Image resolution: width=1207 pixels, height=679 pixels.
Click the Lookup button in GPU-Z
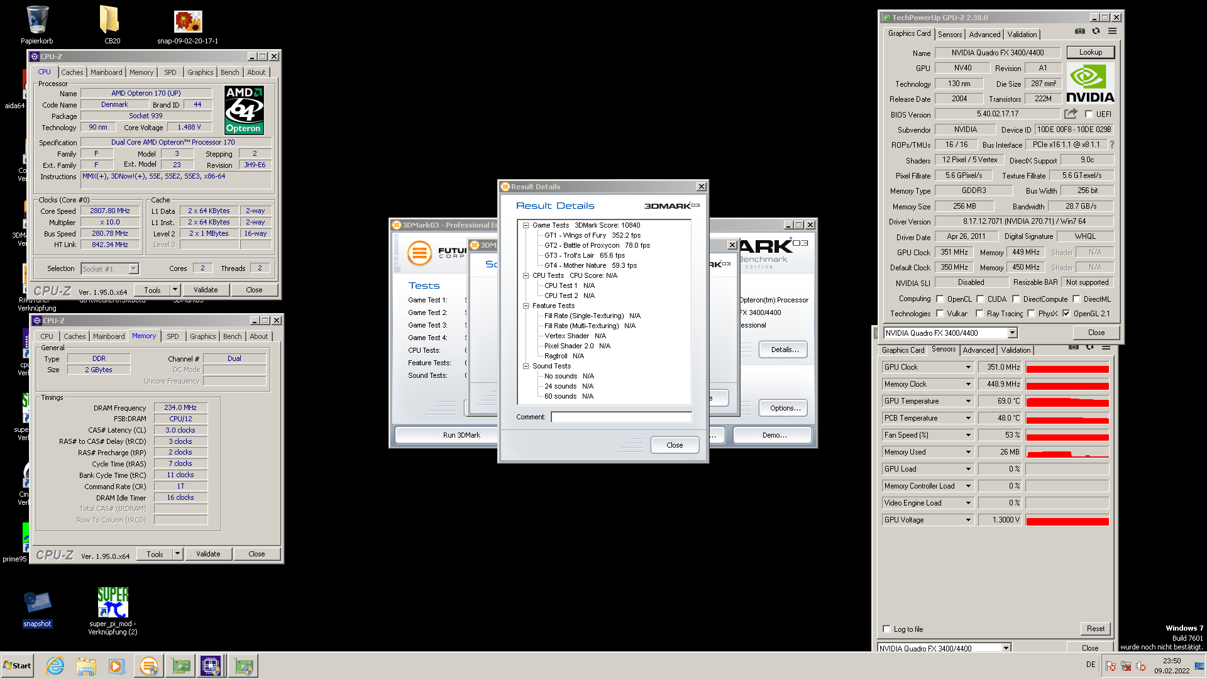pos(1091,52)
